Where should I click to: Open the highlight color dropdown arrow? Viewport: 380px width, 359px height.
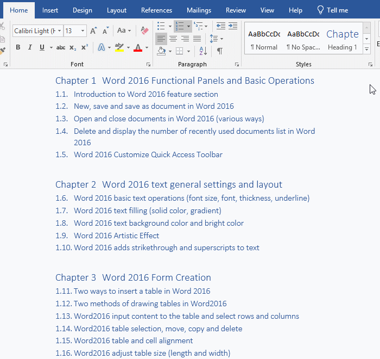pyautogui.click(x=128, y=47)
